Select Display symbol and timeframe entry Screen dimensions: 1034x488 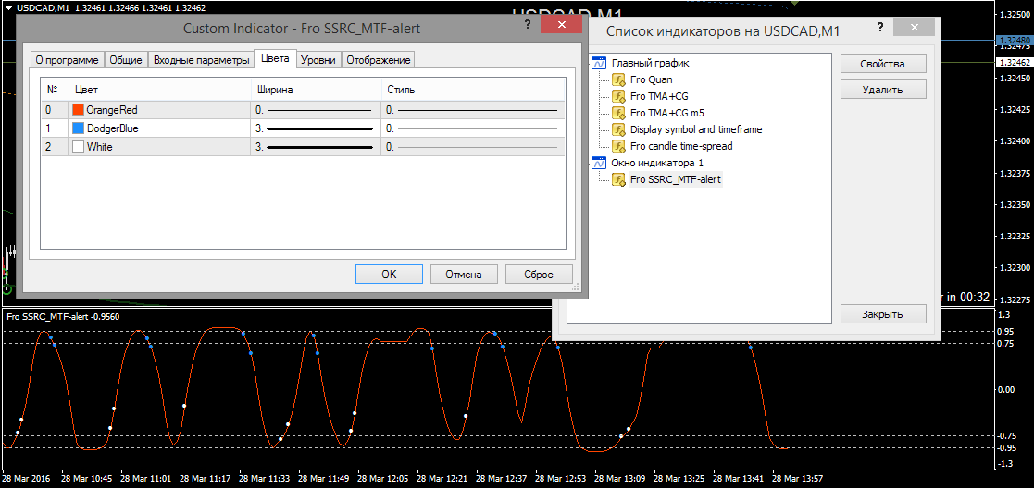(696, 129)
